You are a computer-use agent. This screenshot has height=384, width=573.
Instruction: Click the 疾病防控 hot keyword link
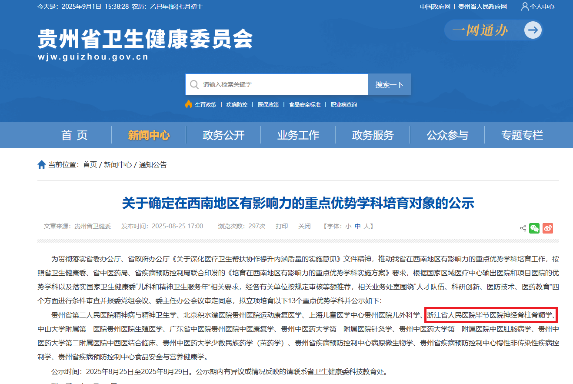(237, 105)
